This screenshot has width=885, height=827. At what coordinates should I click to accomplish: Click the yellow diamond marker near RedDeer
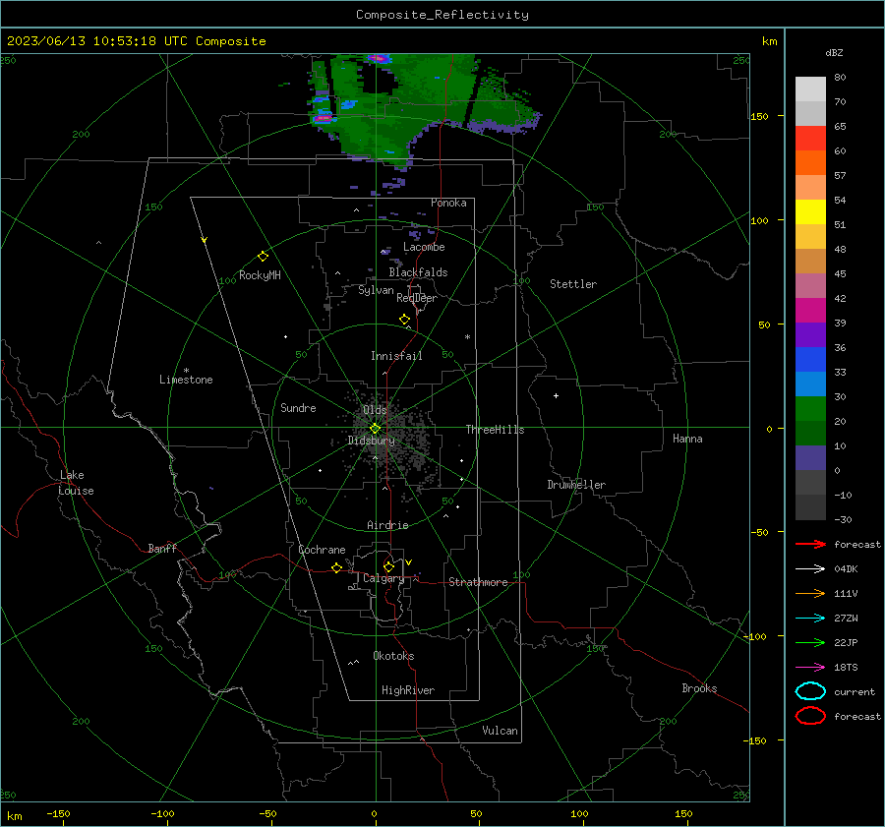click(404, 320)
